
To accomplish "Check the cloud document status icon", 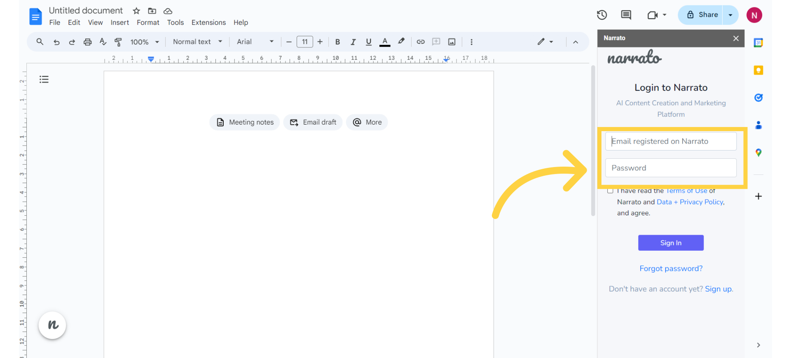I will [x=168, y=11].
